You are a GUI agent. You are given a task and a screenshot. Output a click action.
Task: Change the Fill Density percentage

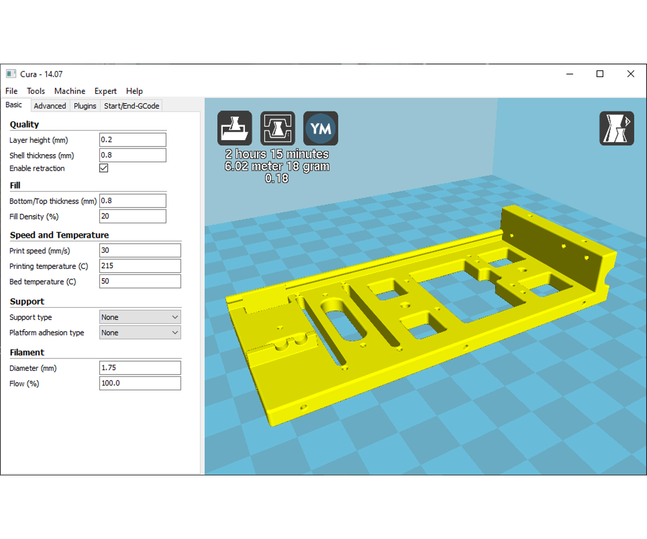132,216
